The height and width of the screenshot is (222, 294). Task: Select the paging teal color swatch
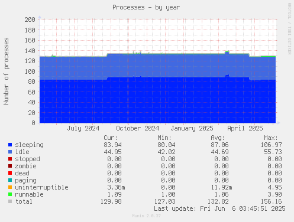pos(10,180)
